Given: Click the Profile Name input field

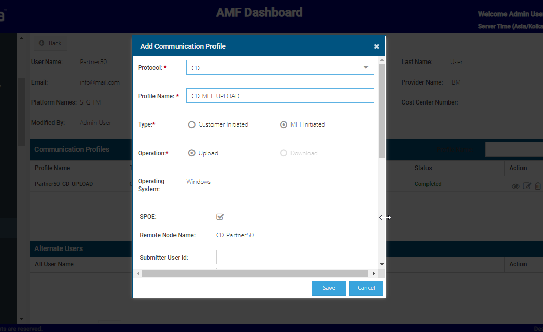Looking at the screenshot, I should click(x=280, y=96).
